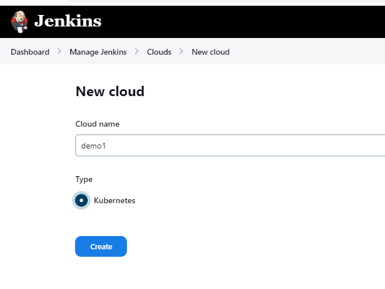This screenshot has height=289, width=385.
Task: Select the New cloud breadcrumb
Action: [x=211, y=52]
